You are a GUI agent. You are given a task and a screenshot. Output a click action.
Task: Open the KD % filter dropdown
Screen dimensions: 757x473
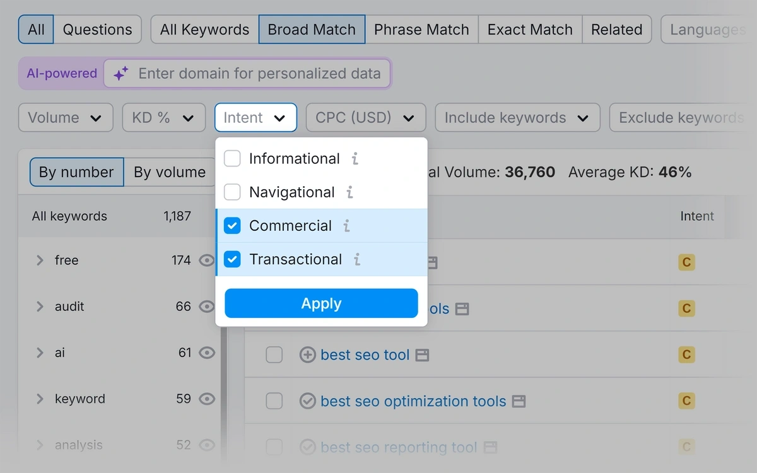point(164,118)
